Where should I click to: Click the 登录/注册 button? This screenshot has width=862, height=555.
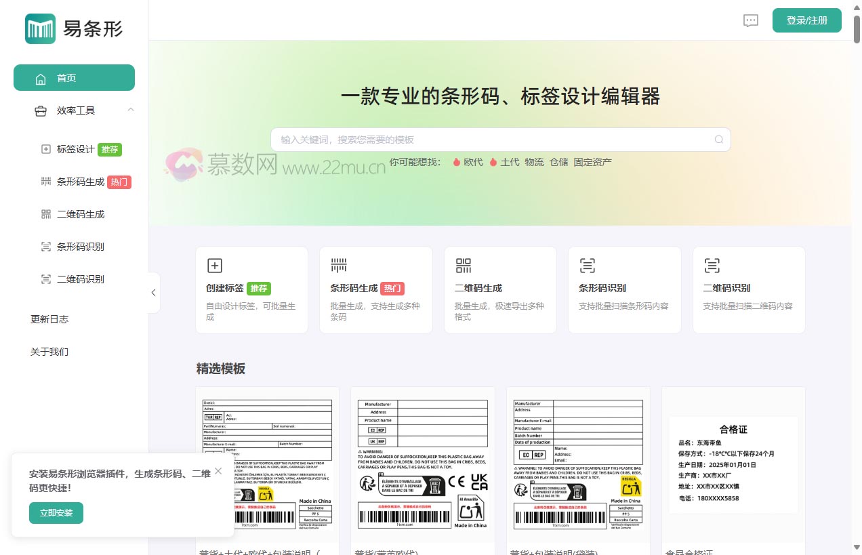coord(806,20)
